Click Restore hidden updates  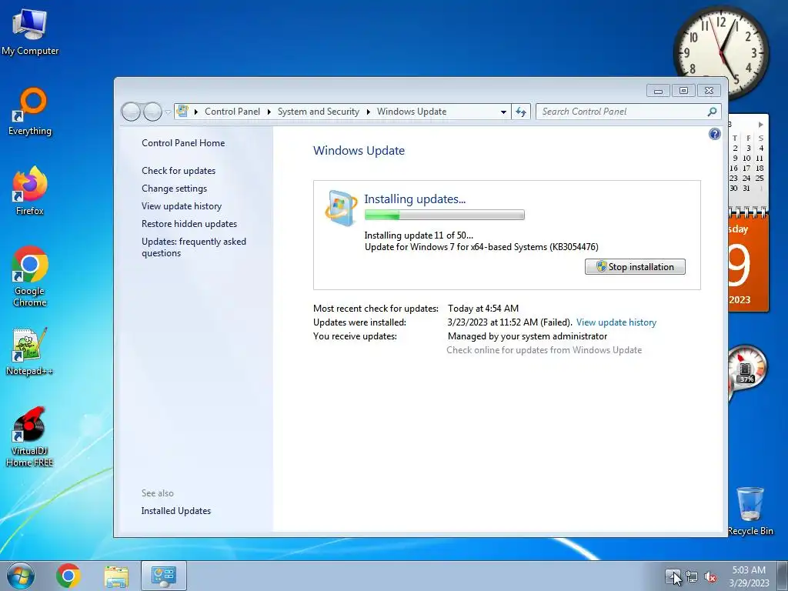tap(189, 224)
